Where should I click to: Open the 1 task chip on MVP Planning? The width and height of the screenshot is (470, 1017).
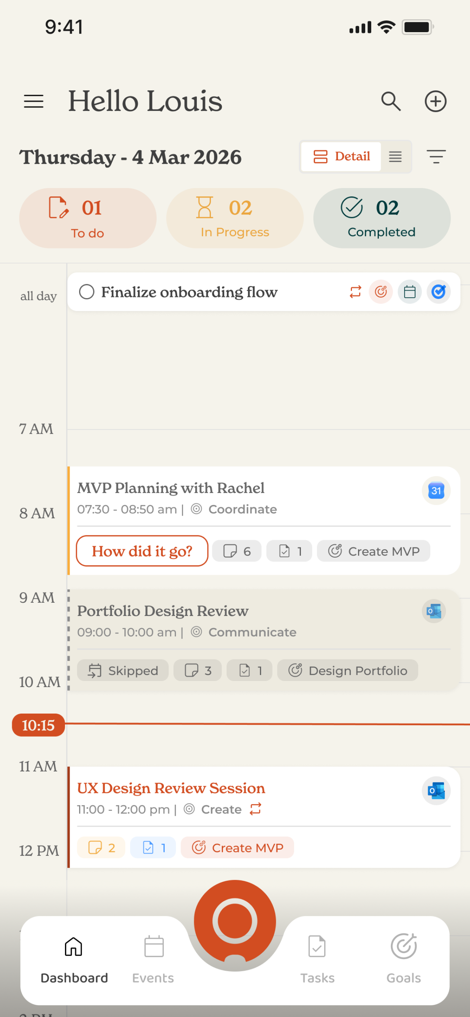point(289,551)
